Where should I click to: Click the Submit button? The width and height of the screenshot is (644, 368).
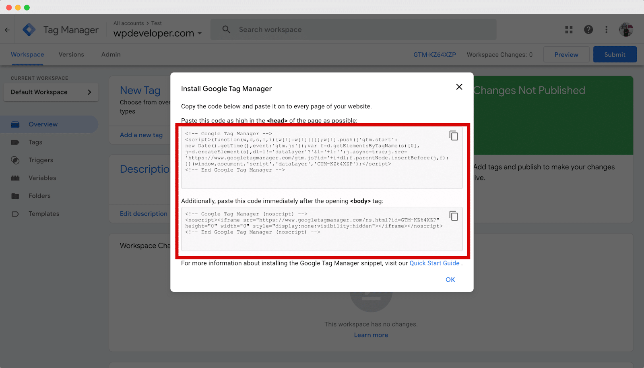[615, 54]
